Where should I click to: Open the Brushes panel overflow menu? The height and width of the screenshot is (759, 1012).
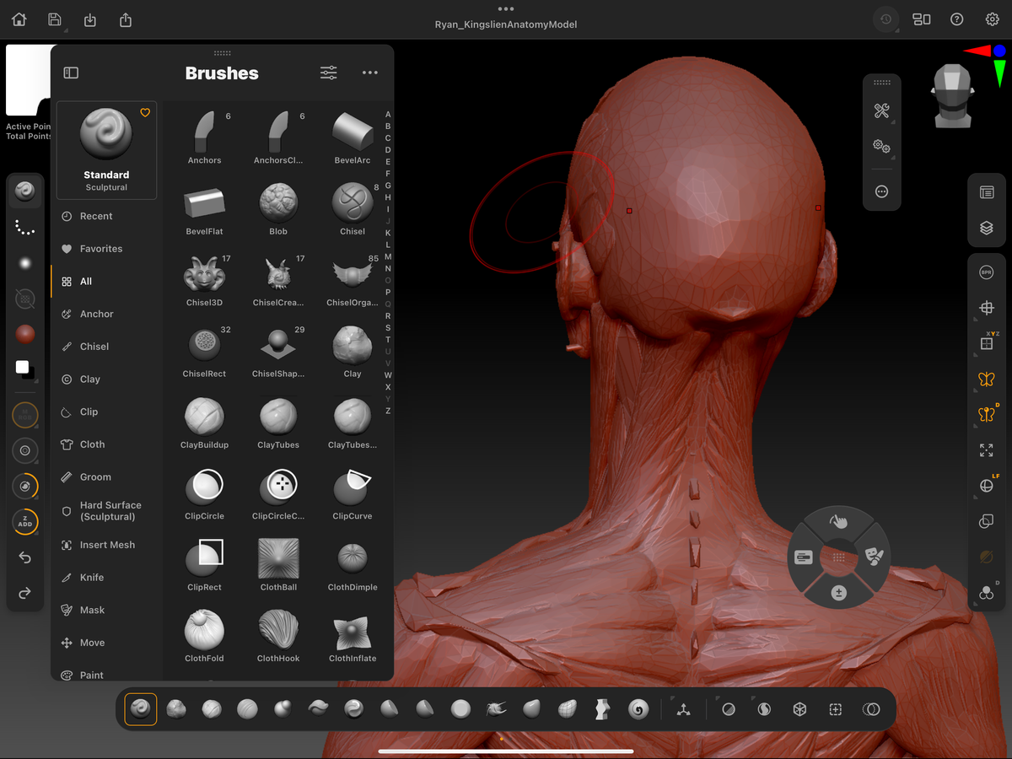click(x=369, y=73)
